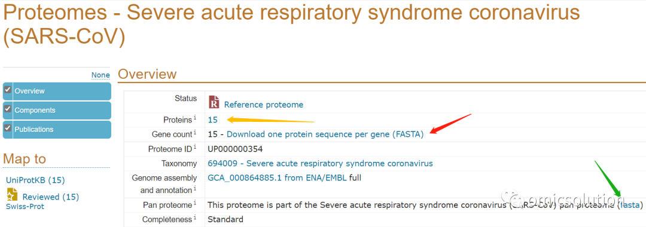Screen dimensions: 646x227
Task: Toggle the Components section checkbox
Action: pyautogui.click(x=8, y=109)
